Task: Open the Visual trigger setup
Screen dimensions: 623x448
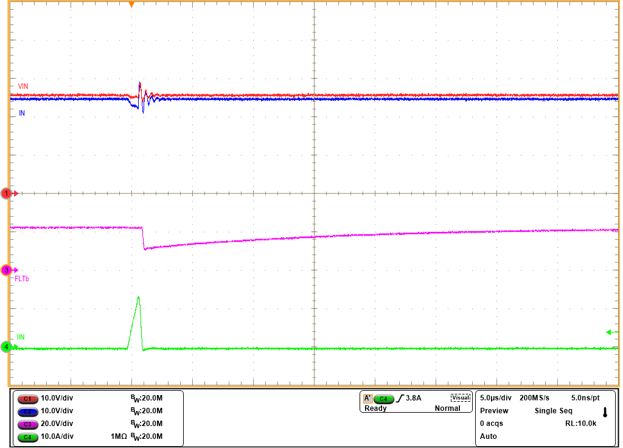Action: [x=459, y=396]
